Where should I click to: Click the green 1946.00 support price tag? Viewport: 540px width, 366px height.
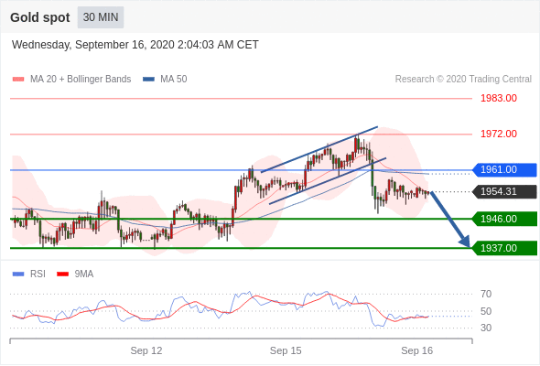click(504, 219)
